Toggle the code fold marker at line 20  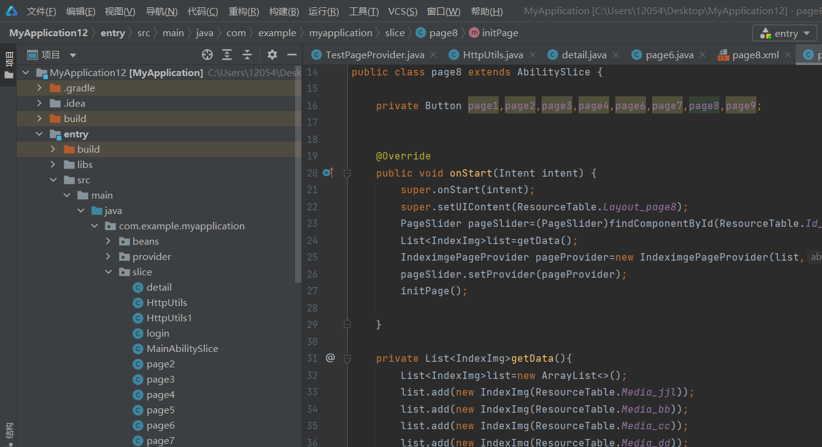[347, 174]
